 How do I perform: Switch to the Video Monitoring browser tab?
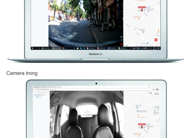tap(52, 87)
